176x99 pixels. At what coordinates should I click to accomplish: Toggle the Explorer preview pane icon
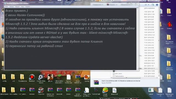coord(153,5)
